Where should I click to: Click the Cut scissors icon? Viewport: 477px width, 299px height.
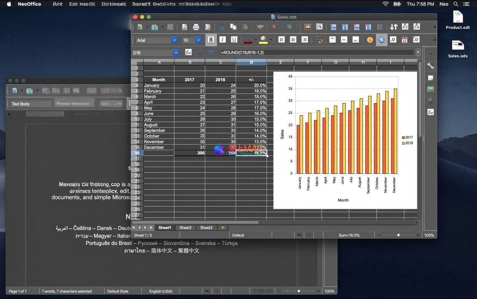(222, 27)
